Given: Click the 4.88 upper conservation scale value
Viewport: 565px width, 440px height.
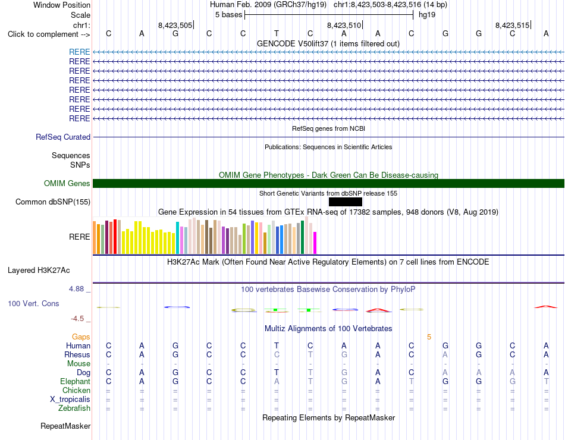Looking at the screenshot, I should pyautogui.click(x=76, y=289).
